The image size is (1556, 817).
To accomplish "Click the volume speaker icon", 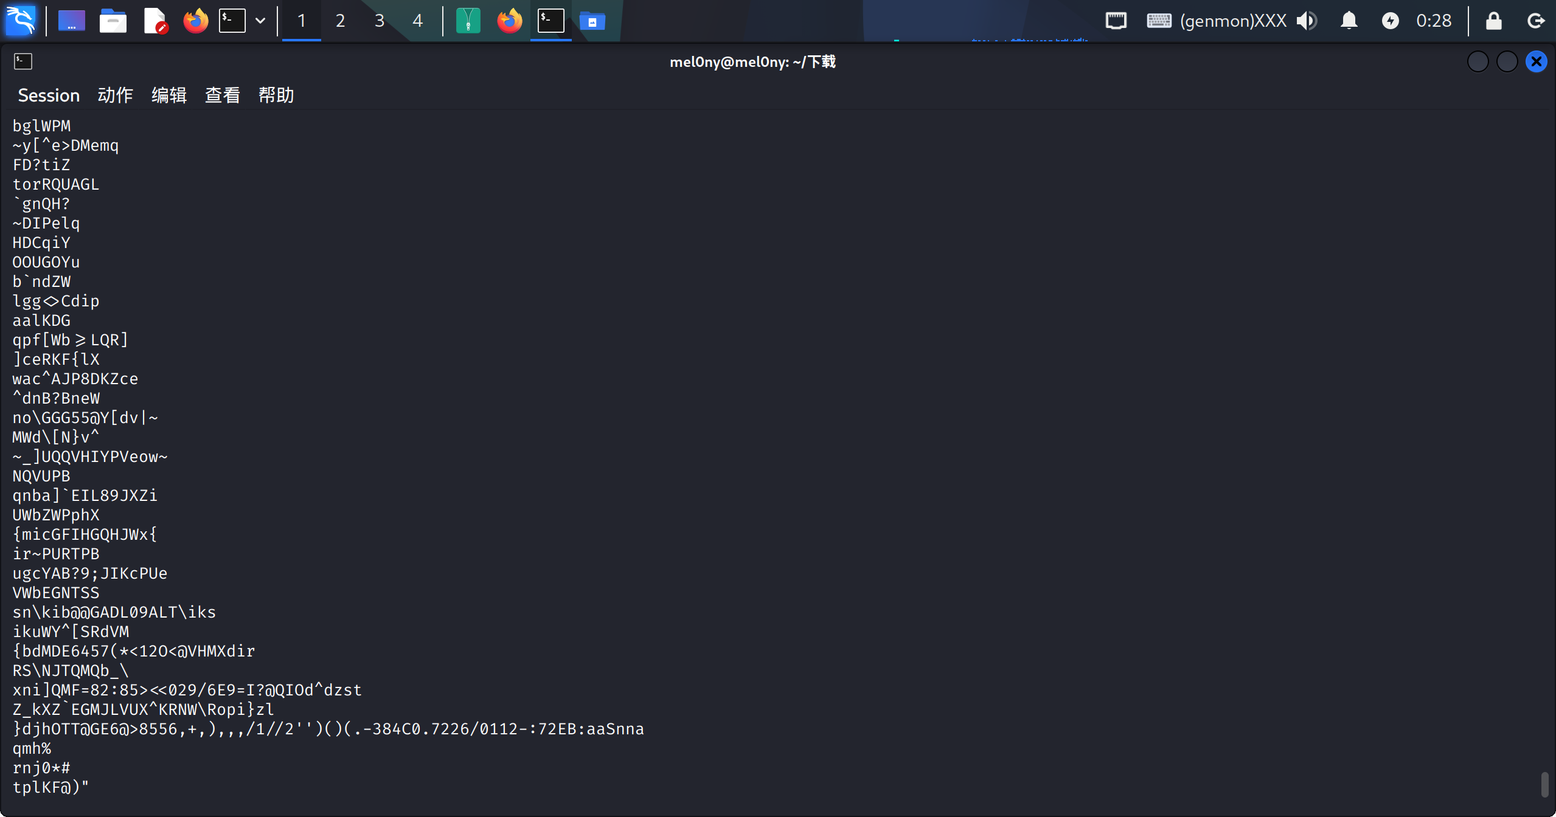I will 1306,21.
